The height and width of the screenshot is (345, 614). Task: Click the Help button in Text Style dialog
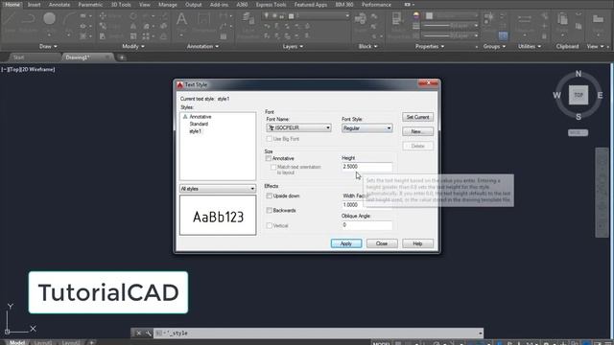point(418,243)
